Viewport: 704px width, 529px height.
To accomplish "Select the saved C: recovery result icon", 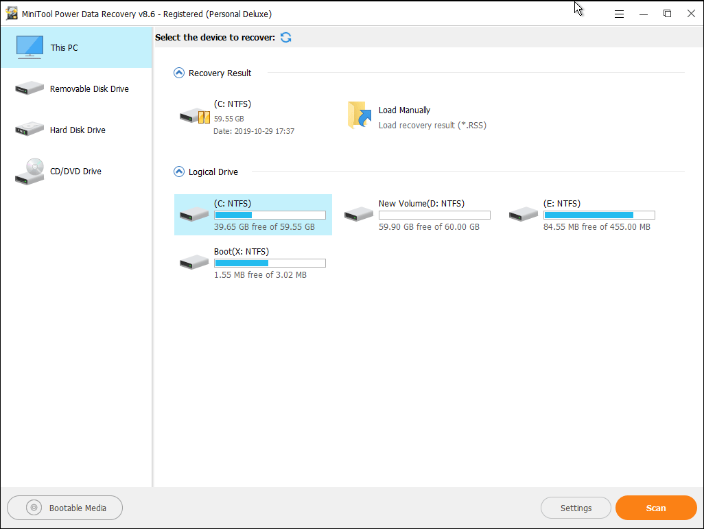I will point(194,116).
